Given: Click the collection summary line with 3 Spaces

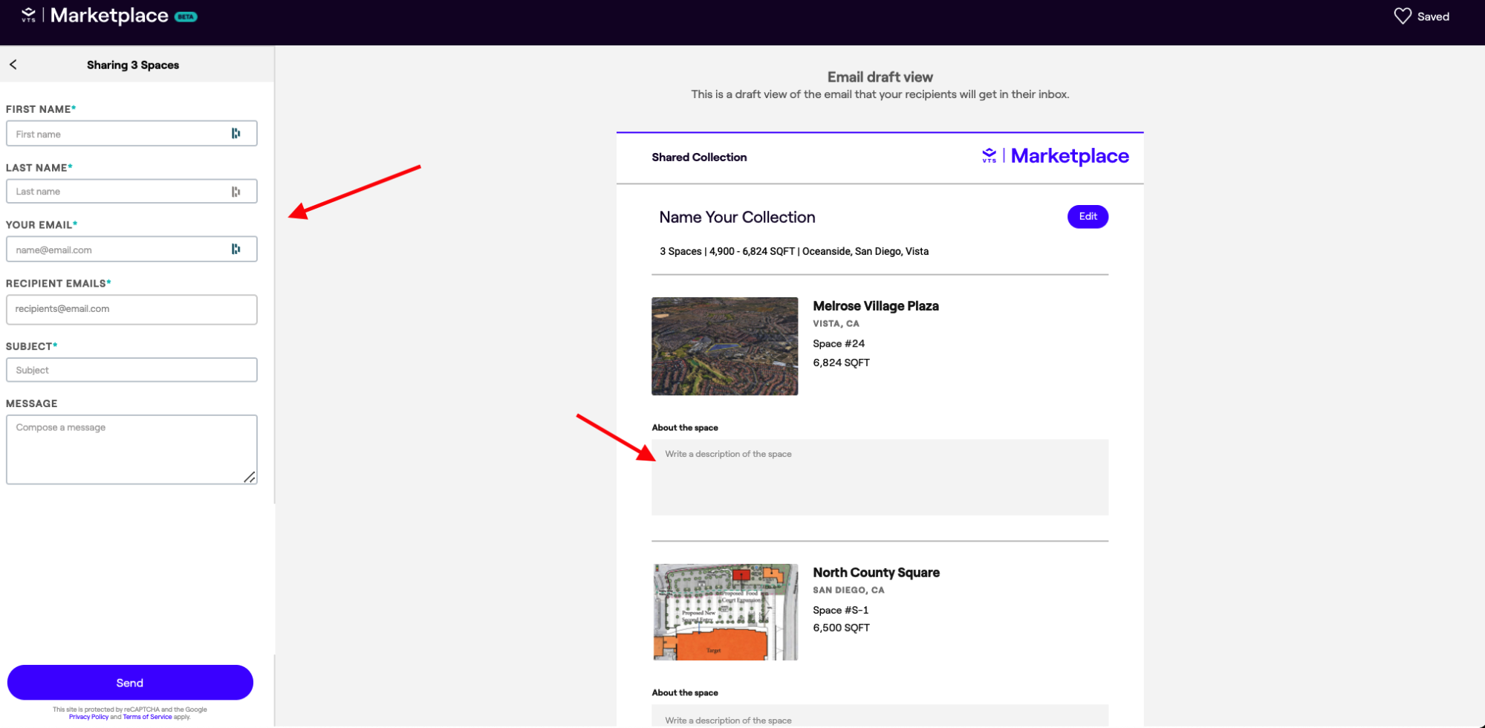Looking at the screenshot, I should pos(794,252).
